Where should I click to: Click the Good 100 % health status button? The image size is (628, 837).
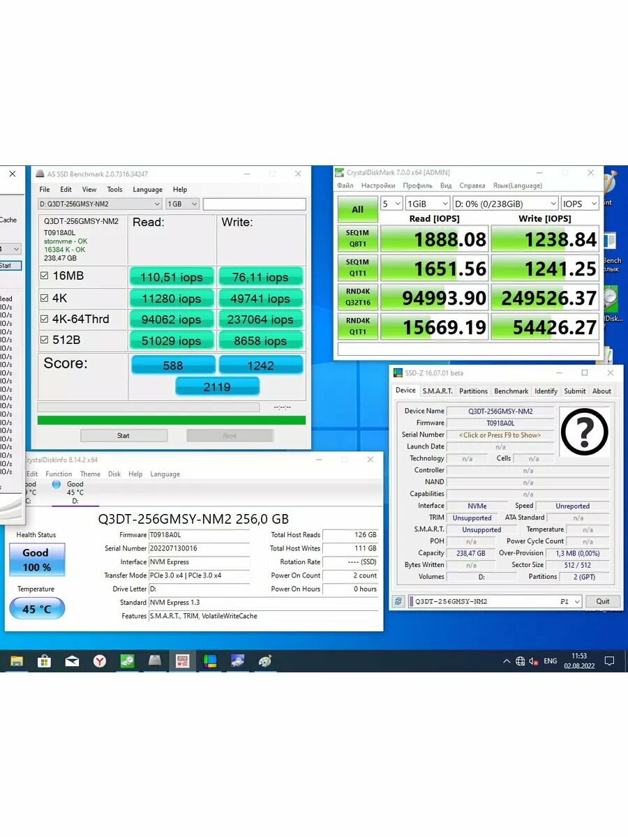(36, 559)
